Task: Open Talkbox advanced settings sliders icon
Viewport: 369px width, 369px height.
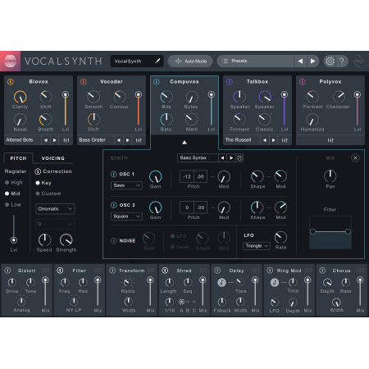Action: coord(285,140)
